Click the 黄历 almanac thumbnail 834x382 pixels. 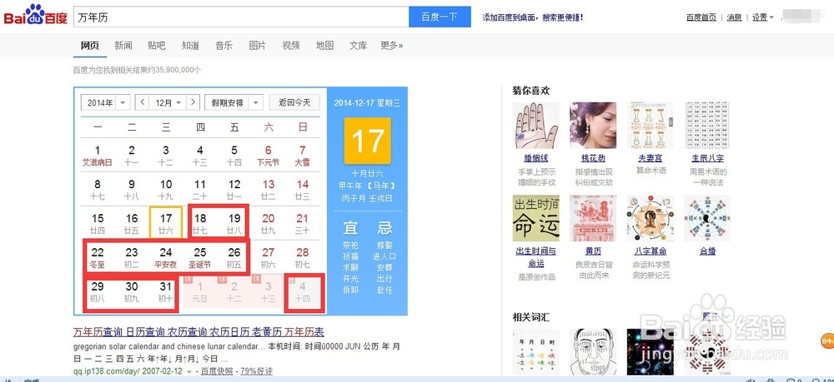[593, 218]
